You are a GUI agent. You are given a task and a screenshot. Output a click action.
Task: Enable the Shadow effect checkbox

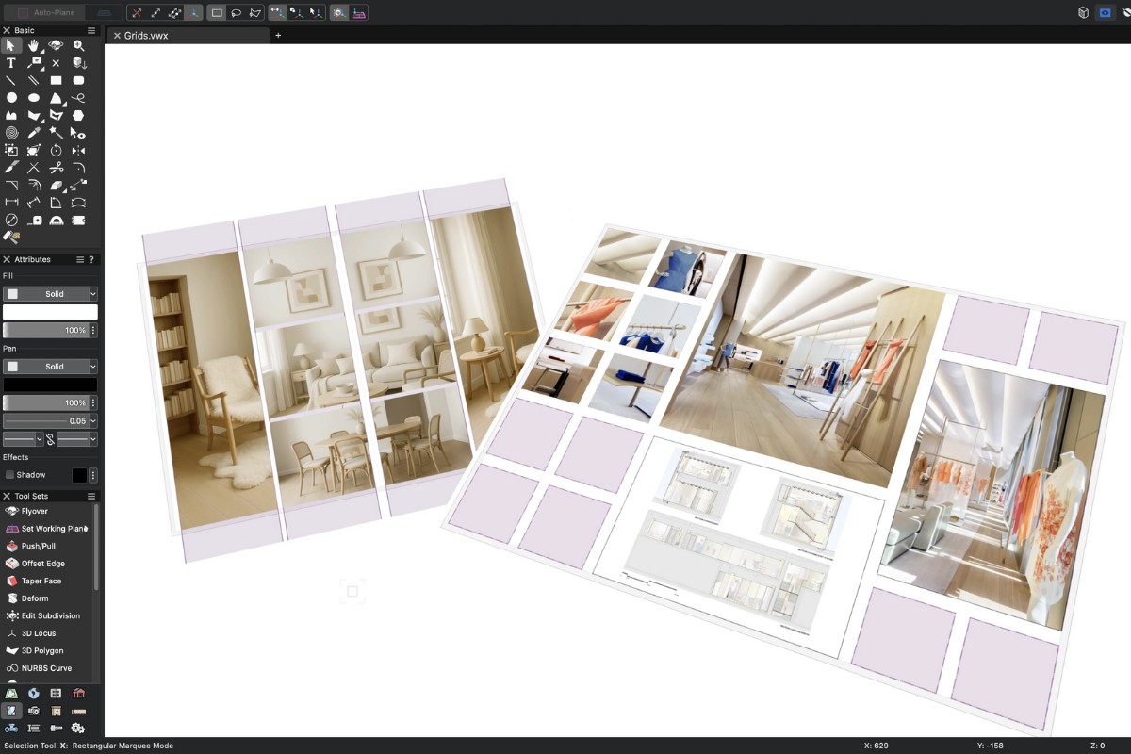click(9, 475)
